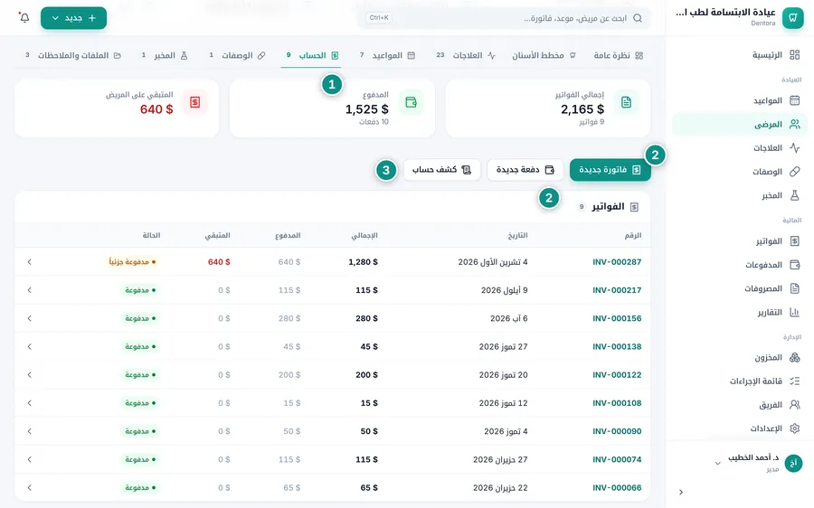Image resolution: width=814 pixels, height=508 pixels.
Task: Open invoice link INV-000066
Action: click(617, 488)
